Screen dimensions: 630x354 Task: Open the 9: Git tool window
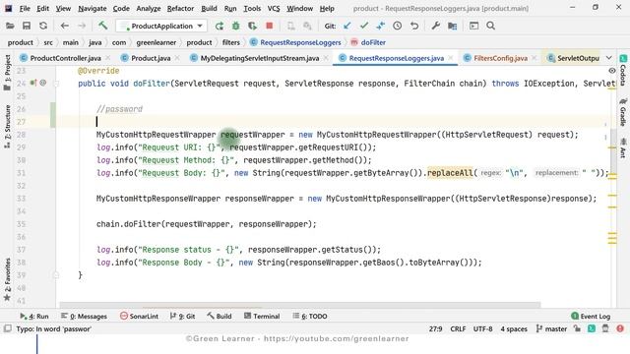[x=182, y=317]
